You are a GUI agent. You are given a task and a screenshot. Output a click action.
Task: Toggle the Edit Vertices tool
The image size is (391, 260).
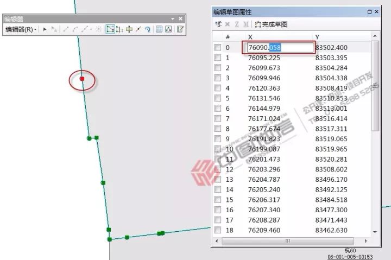[110, 29]
